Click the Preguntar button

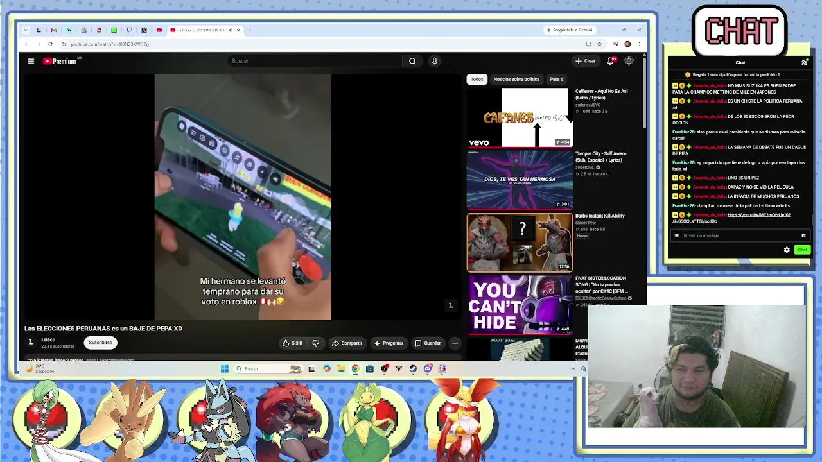(x=389, y=343)
